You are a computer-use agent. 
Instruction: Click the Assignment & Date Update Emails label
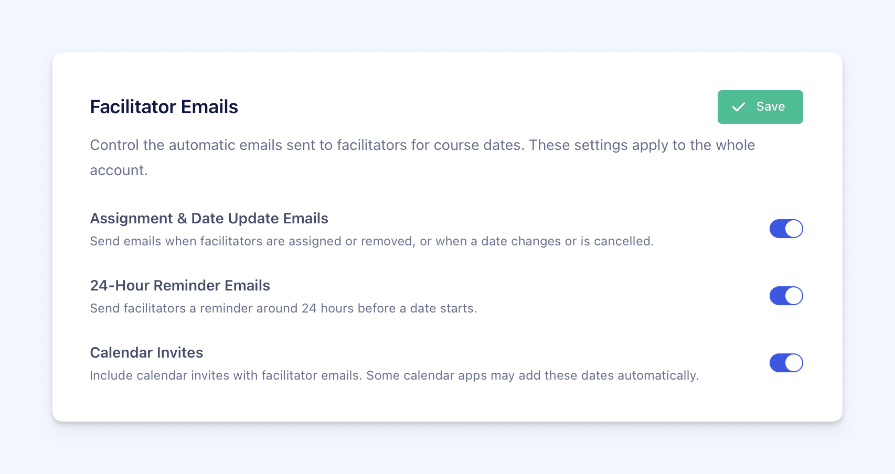tap(209, 219)
